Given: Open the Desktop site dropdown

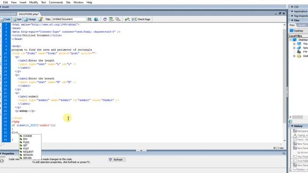Looking at the screenshot, I should 299,31.
